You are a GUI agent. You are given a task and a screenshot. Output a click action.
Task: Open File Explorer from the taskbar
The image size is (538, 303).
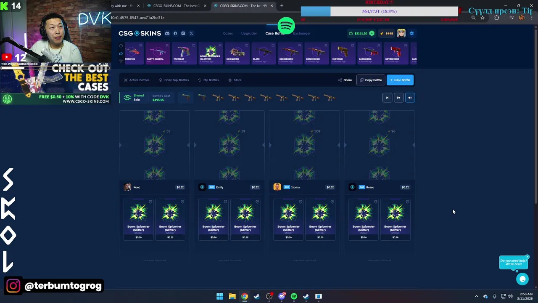pos(232,296)
